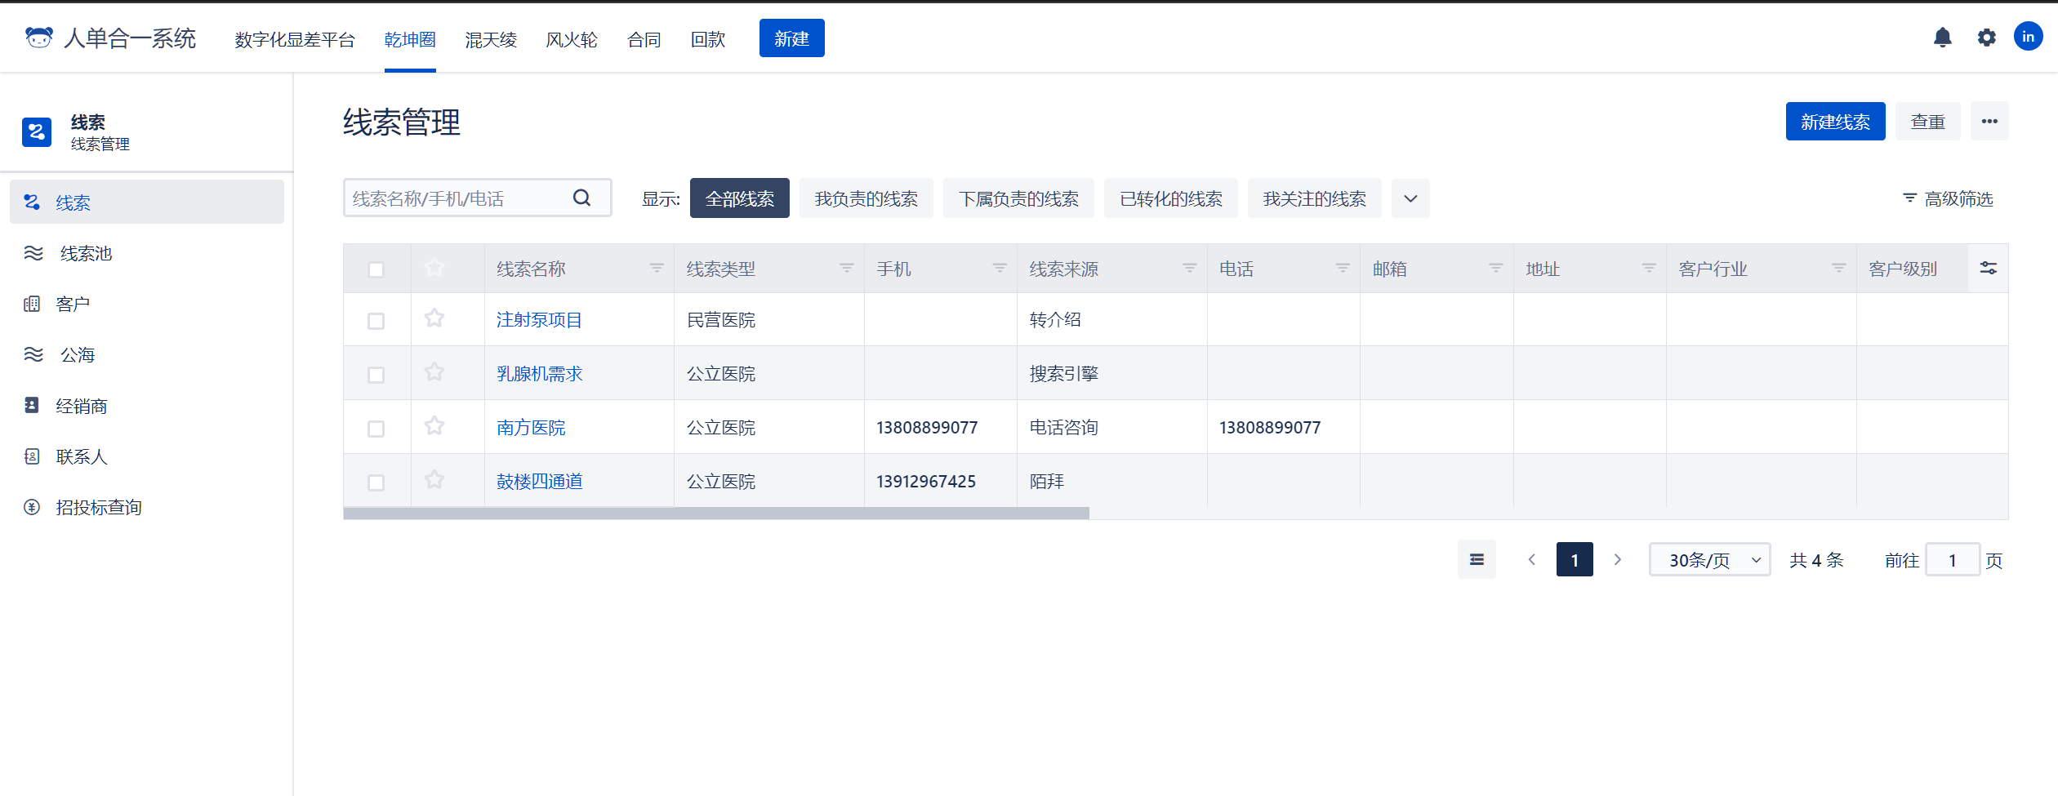Click the 人单合一系统 logo icon
The width and height of the screenshot is (2058, 796).
(x=38, y=38)
